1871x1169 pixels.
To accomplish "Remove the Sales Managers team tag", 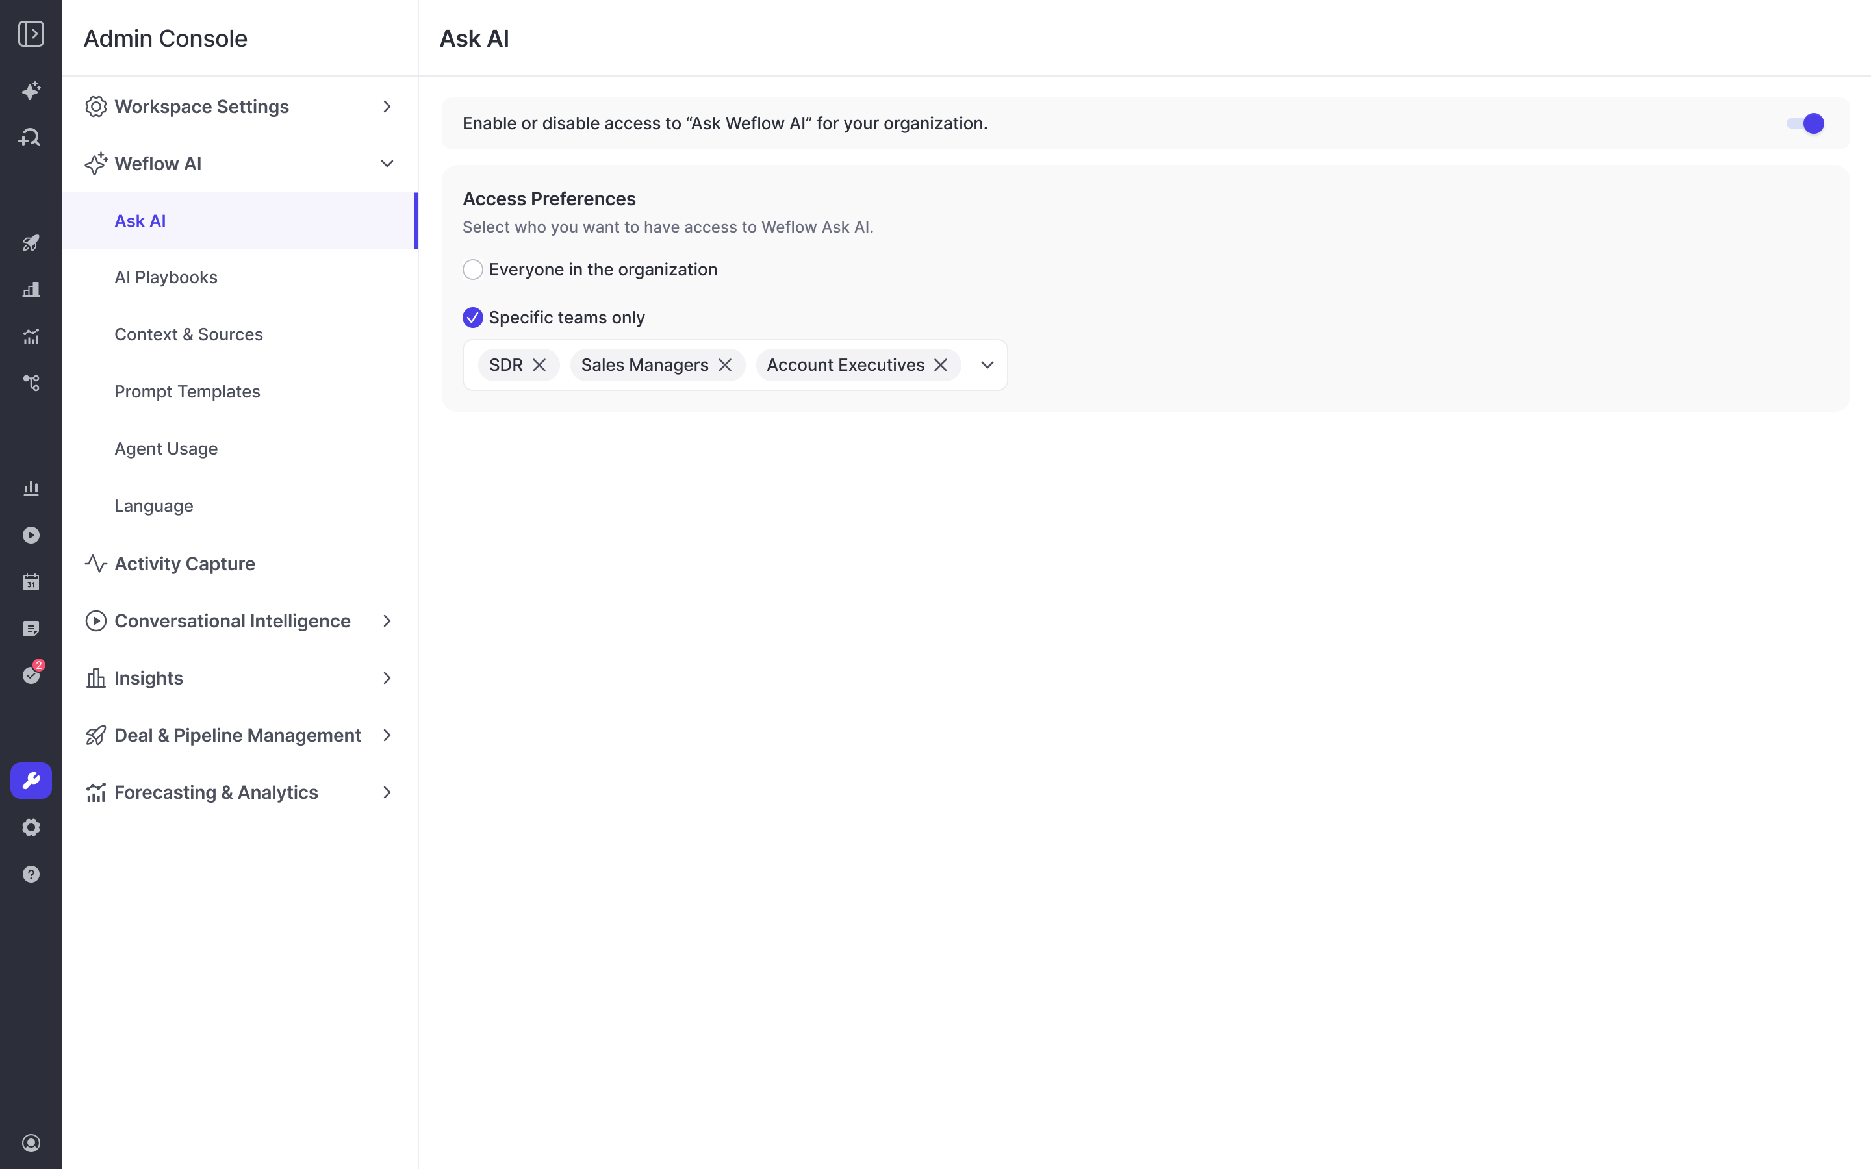I will click(725, 365).
